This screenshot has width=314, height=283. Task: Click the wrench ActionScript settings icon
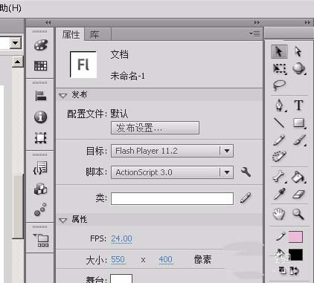[x=246, y=172]
